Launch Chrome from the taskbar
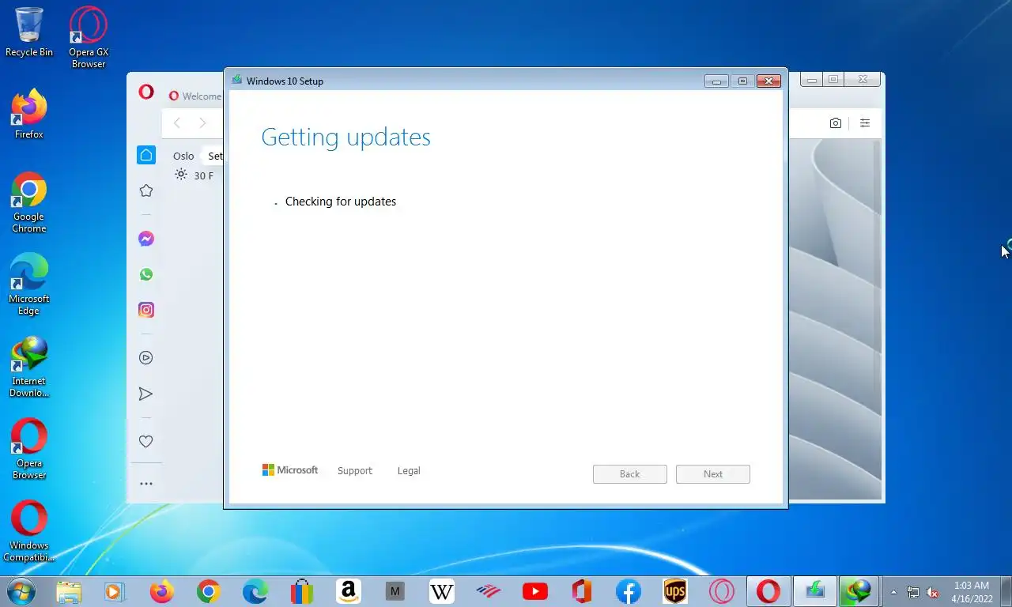The height and width of the screenshot is (607, 1012). pyautogui.click(x=209, y=591)
